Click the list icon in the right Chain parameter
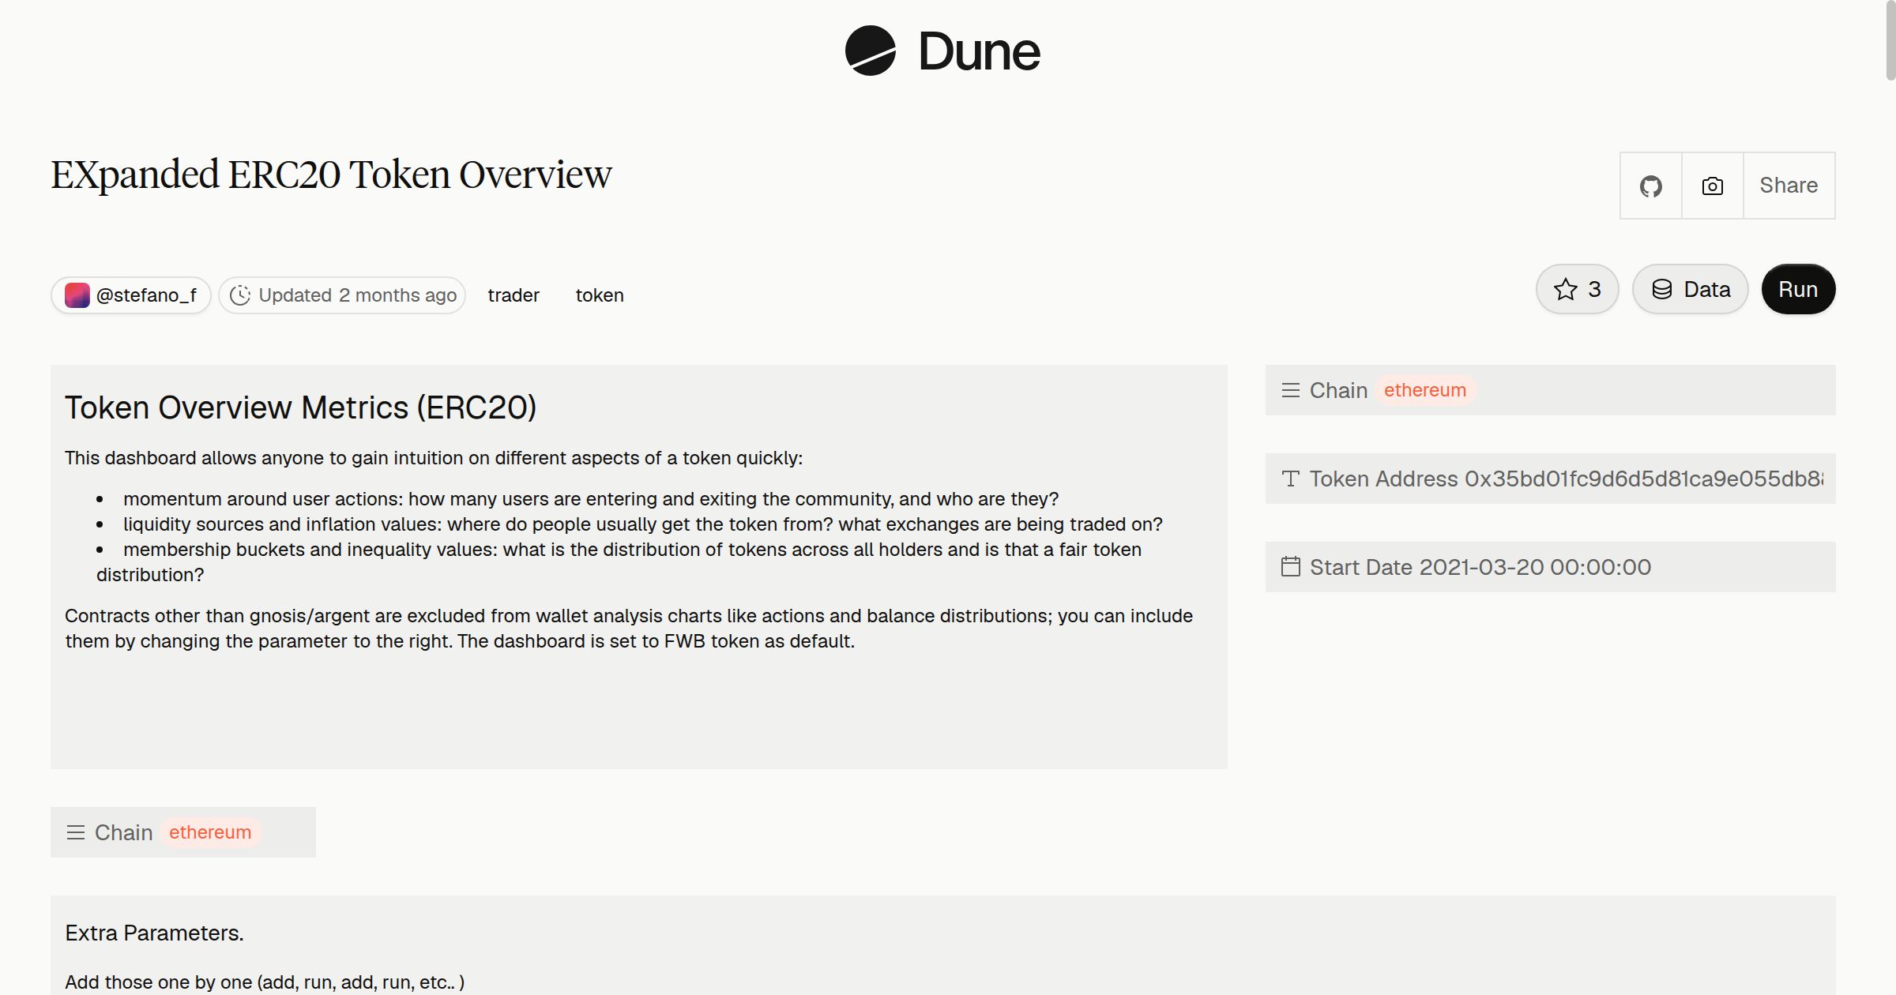Image resolution: width=1896 pixels, height=995 pixels. 1291,390
